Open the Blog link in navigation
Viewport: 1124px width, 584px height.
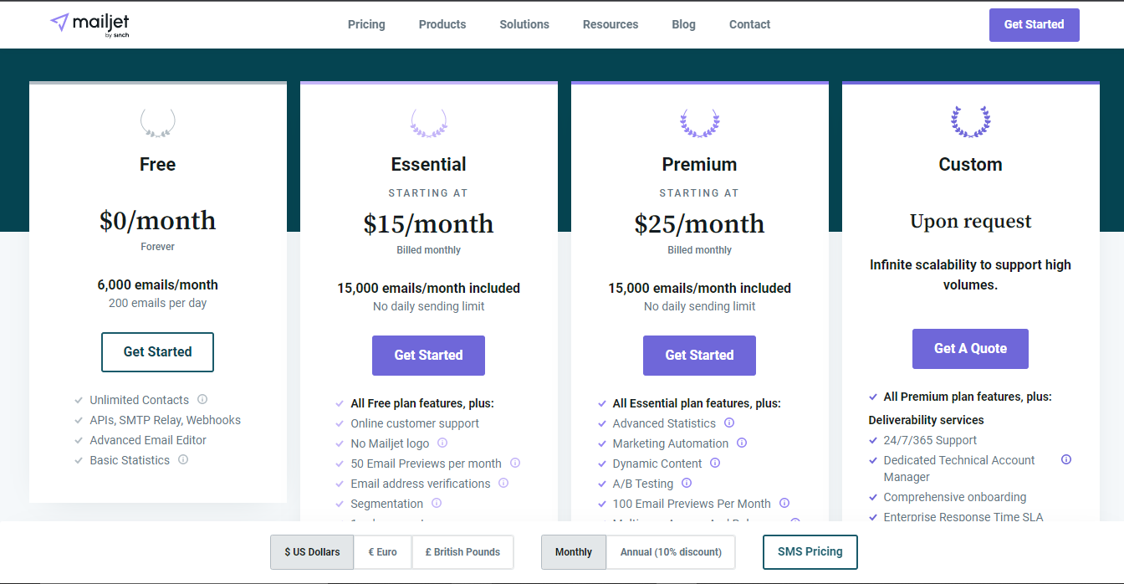click(683, 24)
